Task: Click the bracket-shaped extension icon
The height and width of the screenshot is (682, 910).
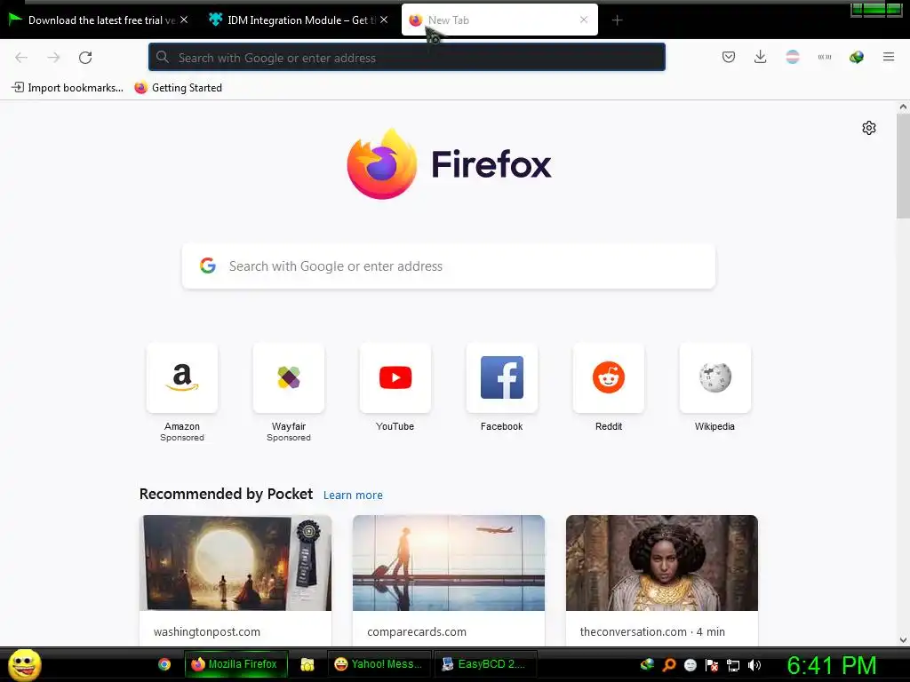Action: tap(824, 57)
